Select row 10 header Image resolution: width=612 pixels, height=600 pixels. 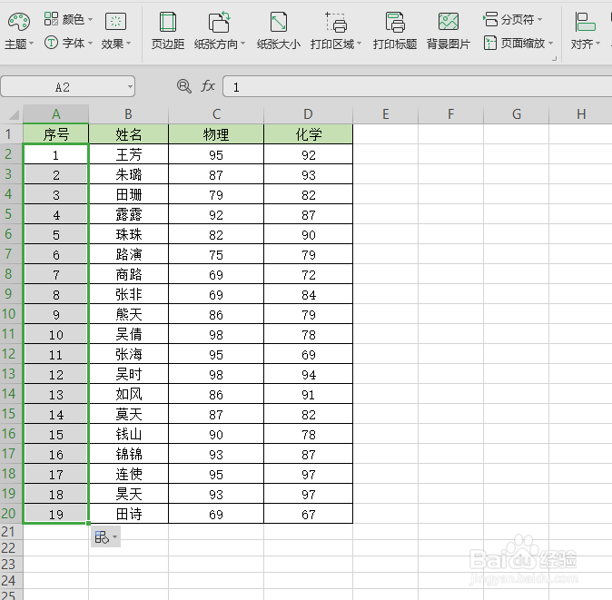[11, 314]
